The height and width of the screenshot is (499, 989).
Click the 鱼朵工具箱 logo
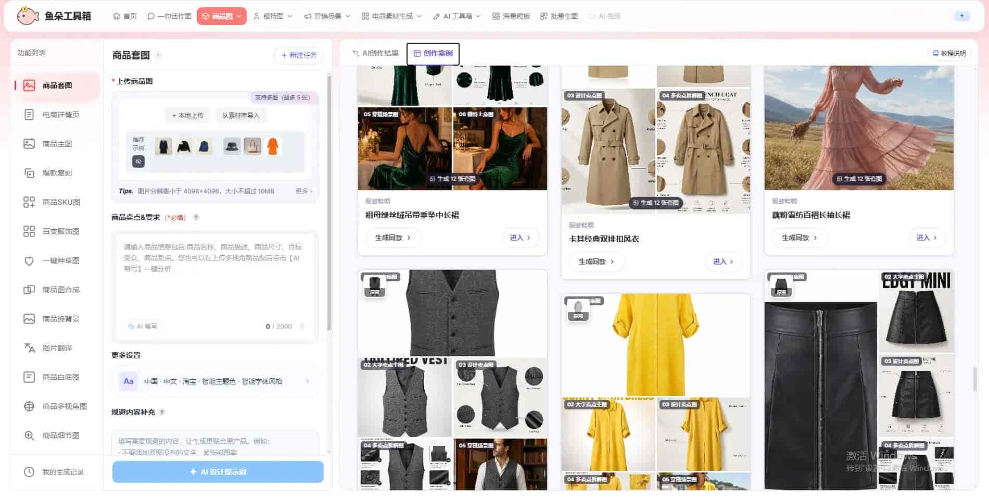tap(54, 16)
